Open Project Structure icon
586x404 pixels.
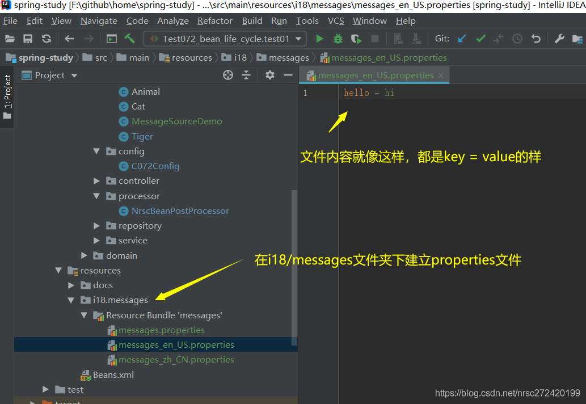(x=577, y=39)
